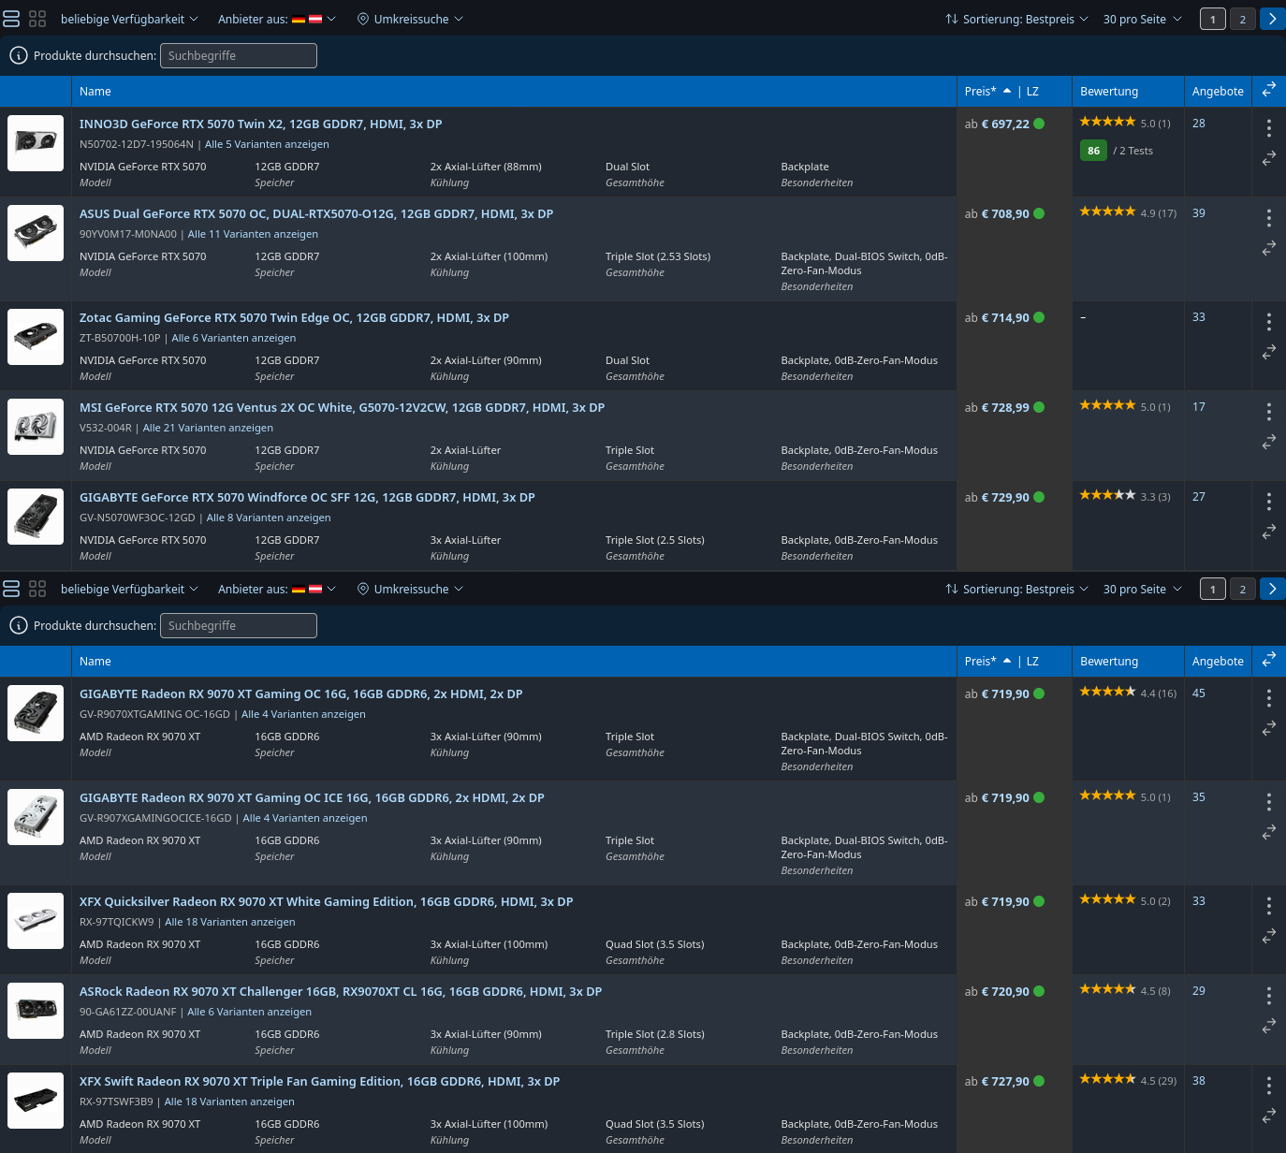Add XFX Quicksilver RX 9070 XT White to comparison
Image resolution: width=1286 pixels, height=1153 pixels.
[1269, 936]
